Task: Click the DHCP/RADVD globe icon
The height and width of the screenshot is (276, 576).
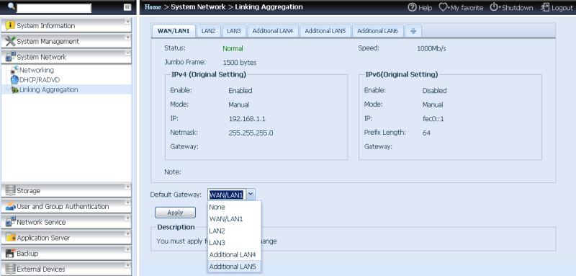Action: (14, 80)
